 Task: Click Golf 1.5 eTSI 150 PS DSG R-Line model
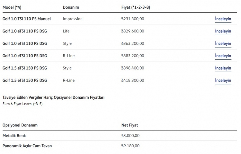[24, 80]
